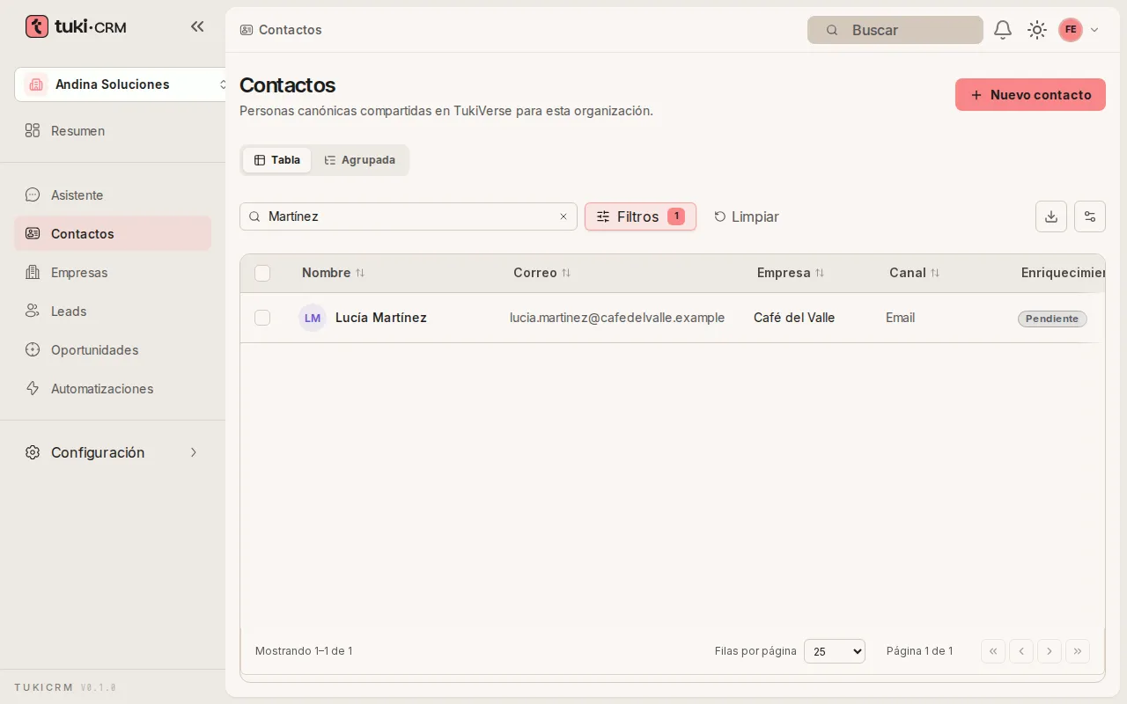Open notifications bell
Image resolution: width=1127 pixels, height=704 pixels.
pos(1003,30)
